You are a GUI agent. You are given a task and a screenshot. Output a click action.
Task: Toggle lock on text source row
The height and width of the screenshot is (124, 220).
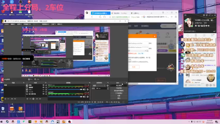coord(46,87)
